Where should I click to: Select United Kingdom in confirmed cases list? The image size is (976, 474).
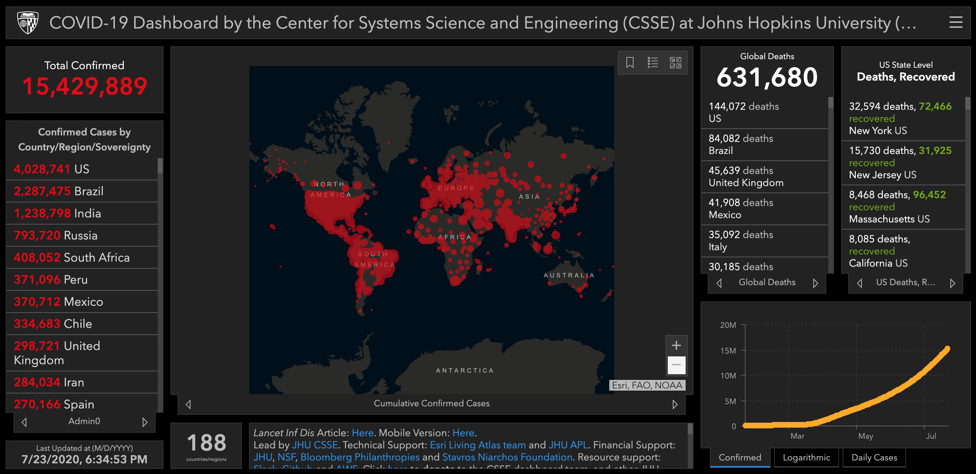coord(82,353)
